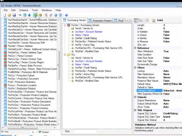Screen dimensions: 182x136
Task: Collapse the SQL Original property section
Action: coord(135,110)
